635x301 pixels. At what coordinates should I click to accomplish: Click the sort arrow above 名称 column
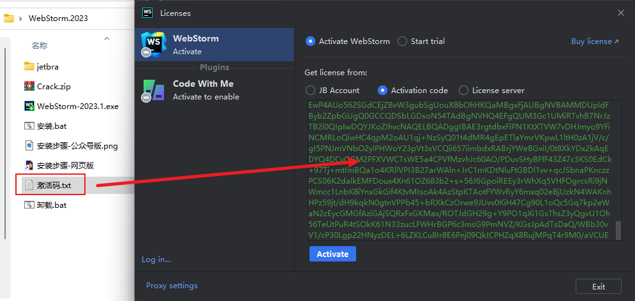[x=107, y=38]
